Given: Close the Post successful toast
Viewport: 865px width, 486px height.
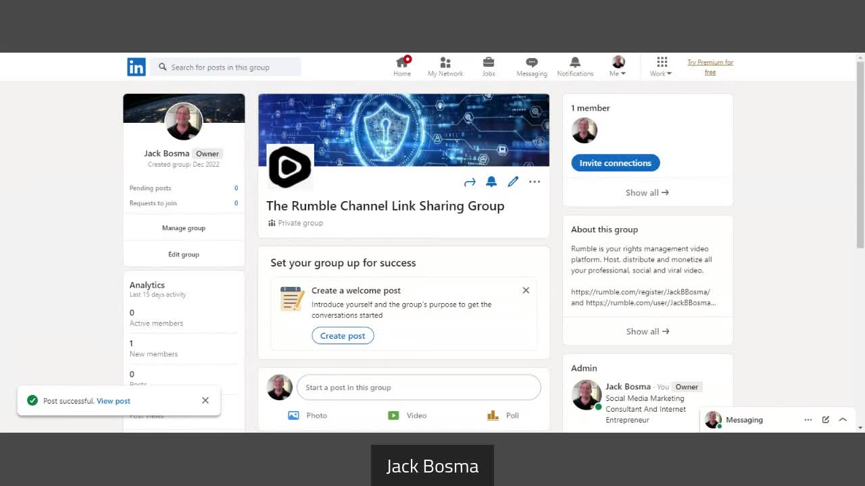Looking at the screenshot, I should tap(205, 400).
